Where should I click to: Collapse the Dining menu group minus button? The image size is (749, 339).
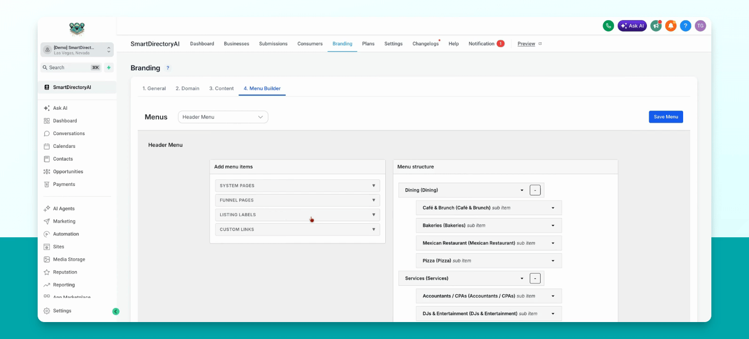(x=535, y=190)
